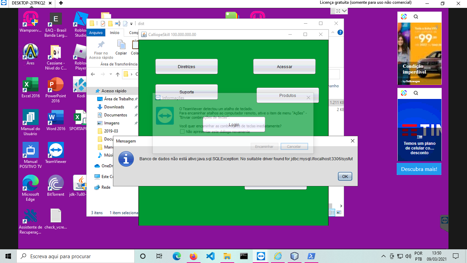Open the Ares desktop icon

click(x=31, y=54)
